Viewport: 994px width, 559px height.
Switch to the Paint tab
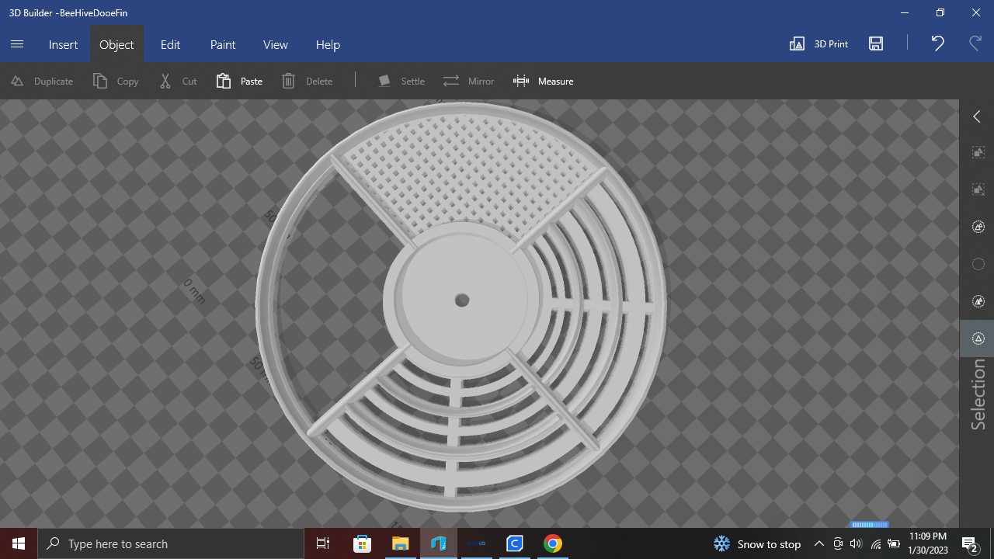(x=223, y=44)
